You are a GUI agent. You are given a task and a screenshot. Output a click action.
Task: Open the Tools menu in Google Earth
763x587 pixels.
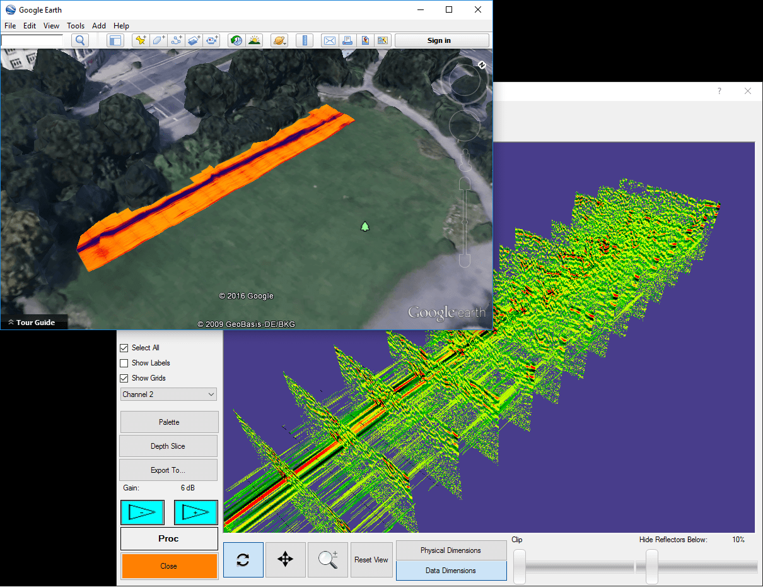point(75,26)
